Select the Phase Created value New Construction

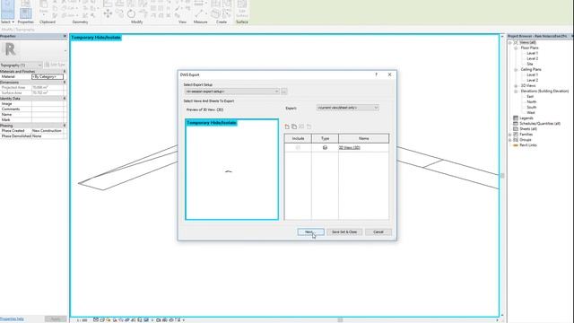[x=48, y=131]
